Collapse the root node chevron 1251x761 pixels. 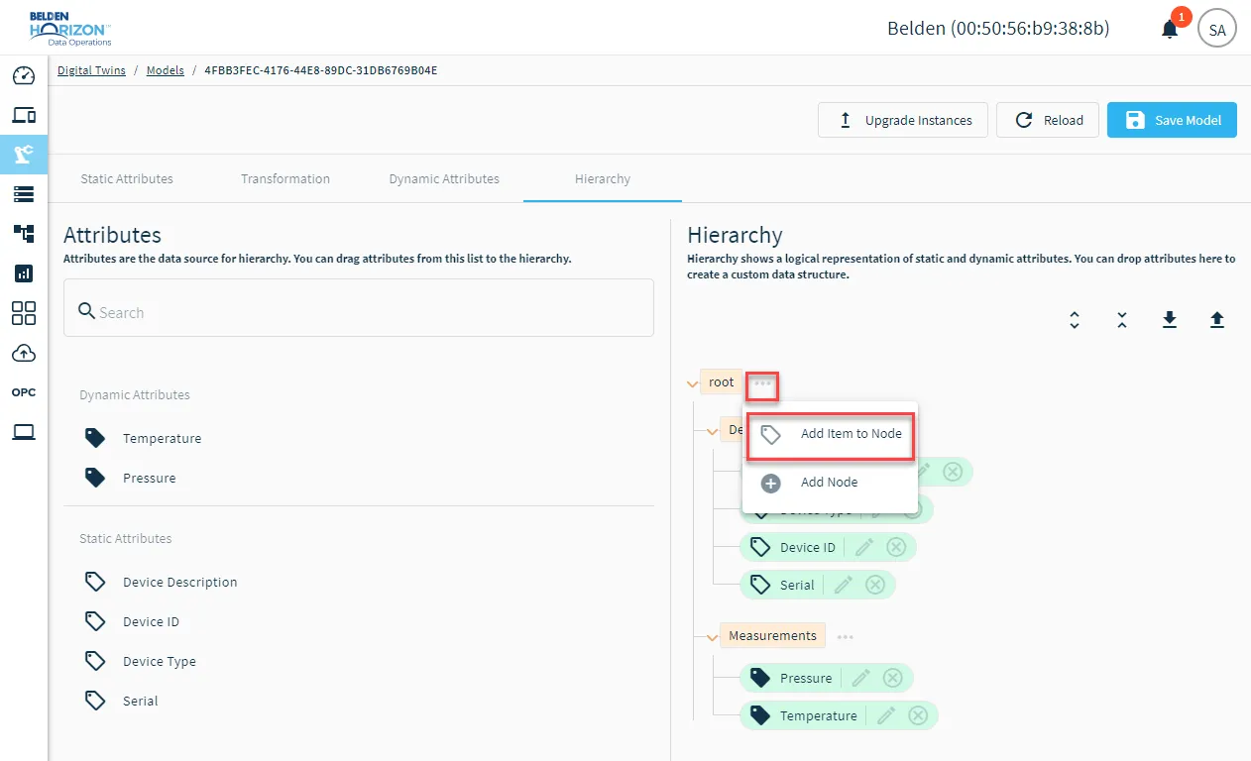(x=693, y=383)
